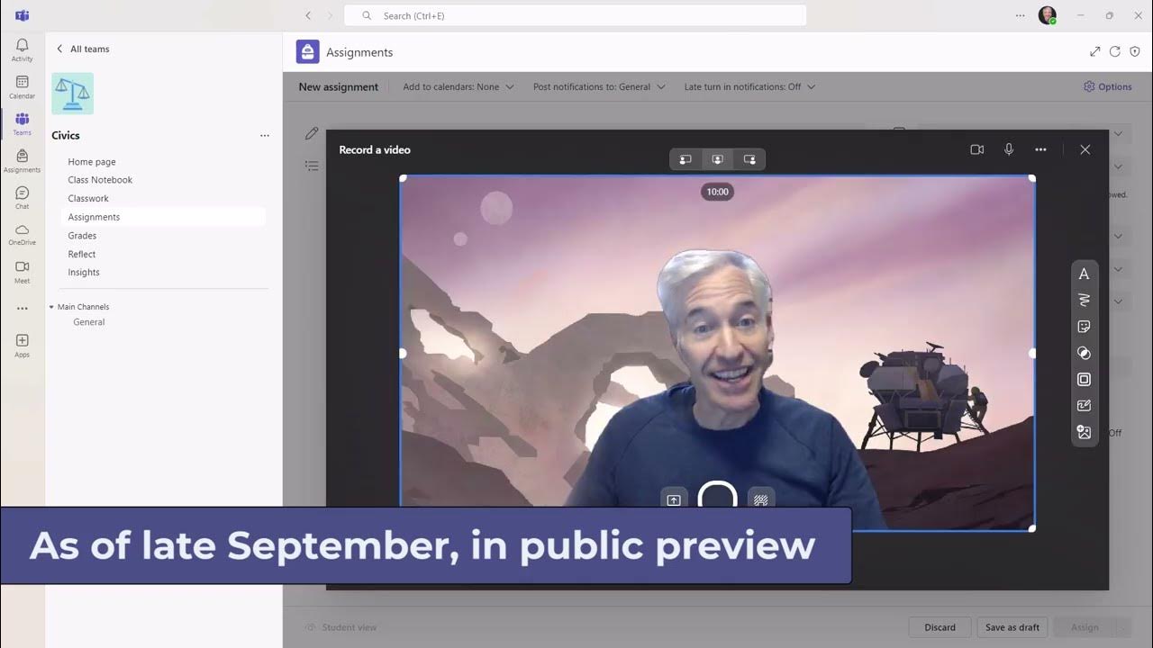Open assignment Options with the gear
The width and height of the screenshot is (1153, 648).
click(x=1108, y=87)
